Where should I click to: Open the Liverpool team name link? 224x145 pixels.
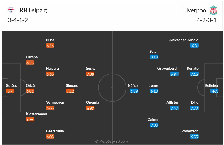pos(195,10)
